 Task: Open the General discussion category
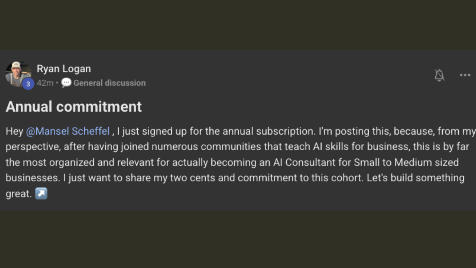coord(109,83)
